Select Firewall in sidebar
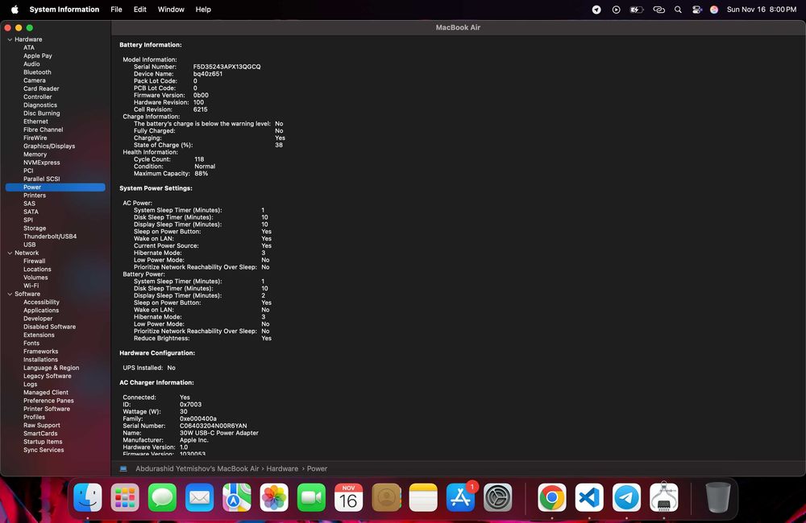This screenshot has width=806, height=523. [x=34, y=261]
